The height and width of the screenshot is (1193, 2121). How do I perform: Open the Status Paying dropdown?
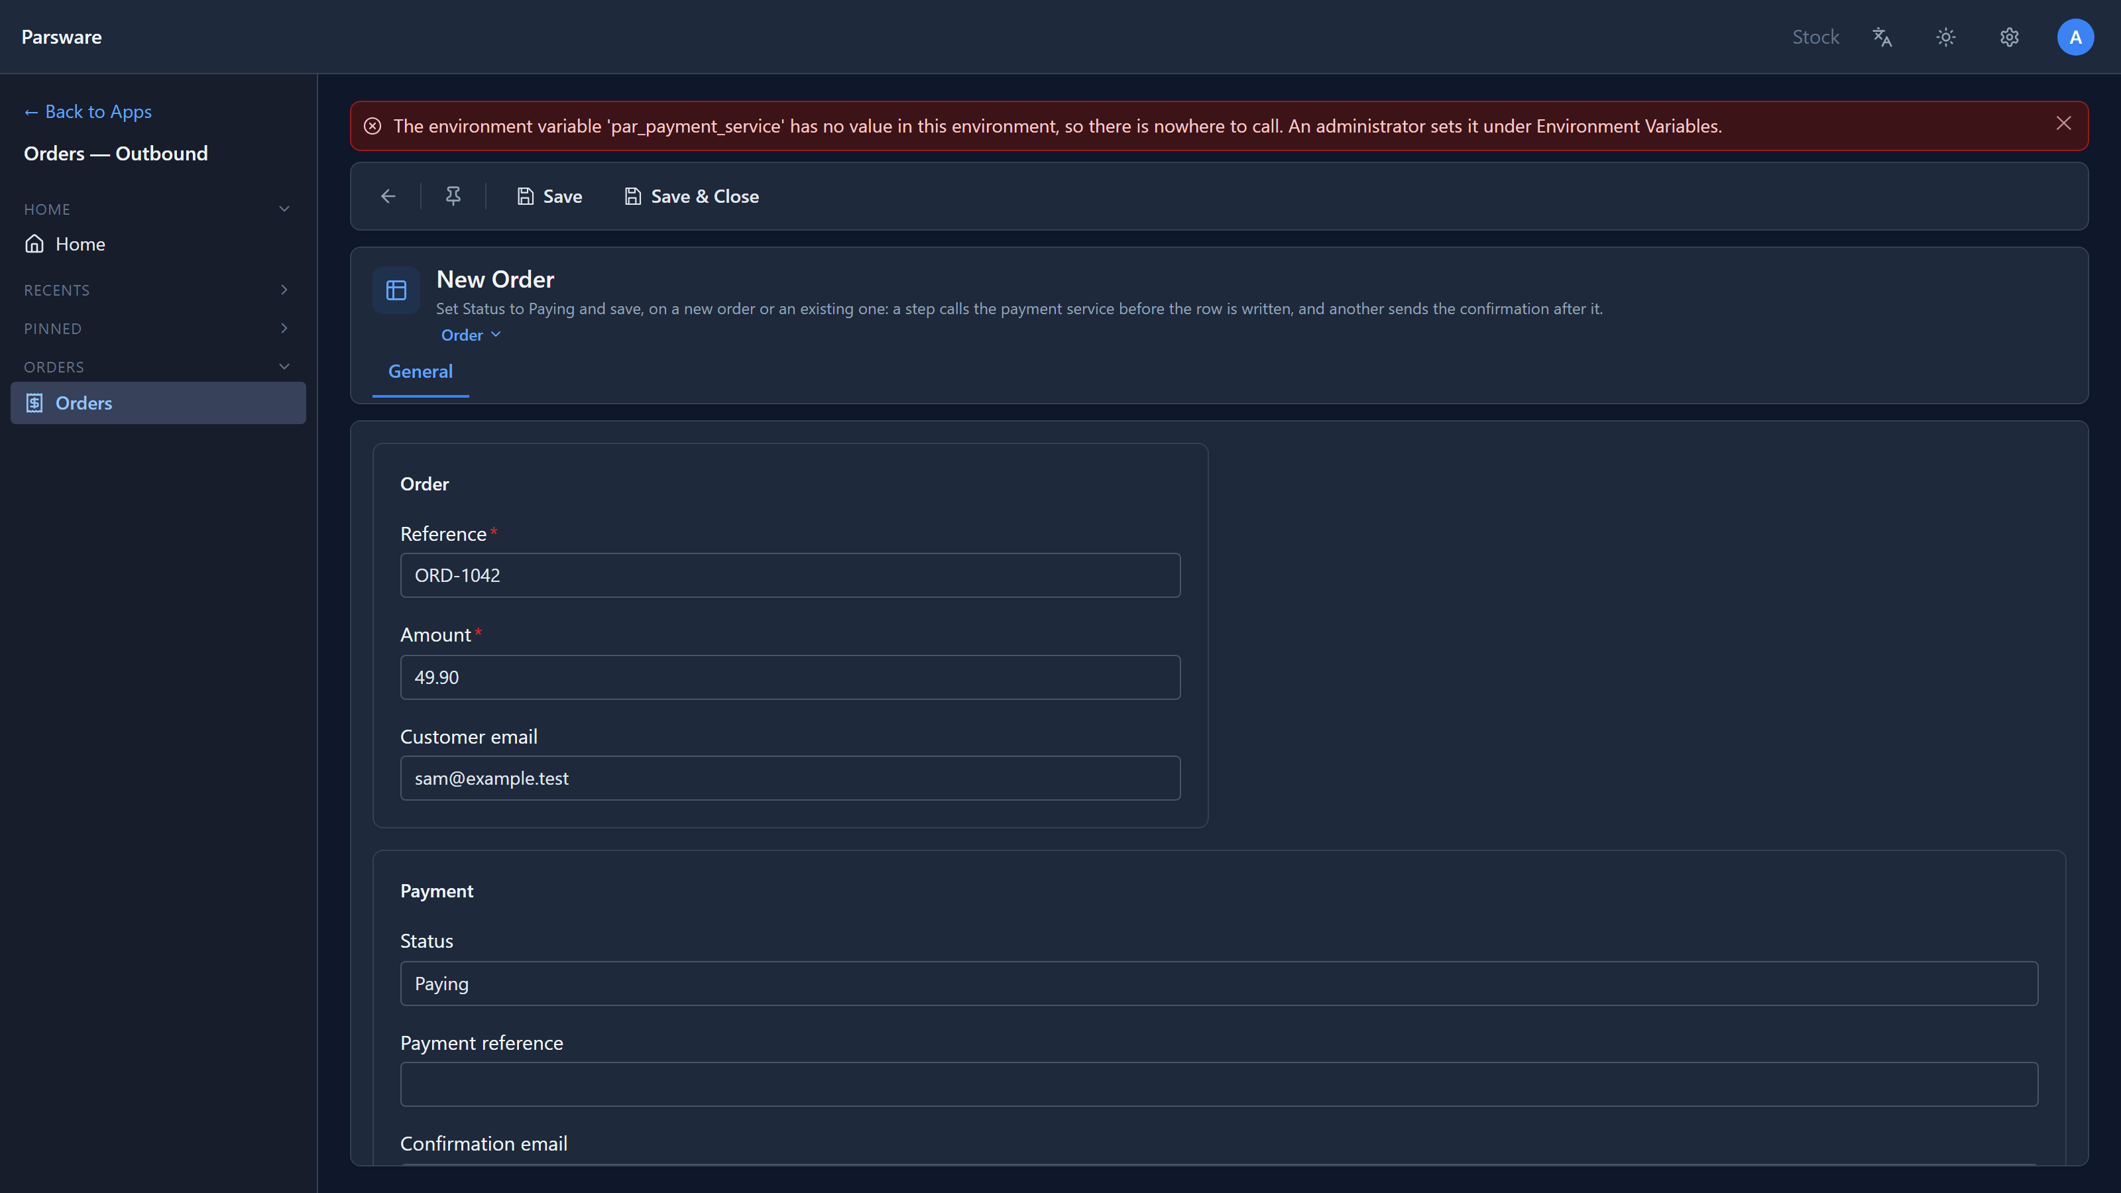coord(1219,983)
